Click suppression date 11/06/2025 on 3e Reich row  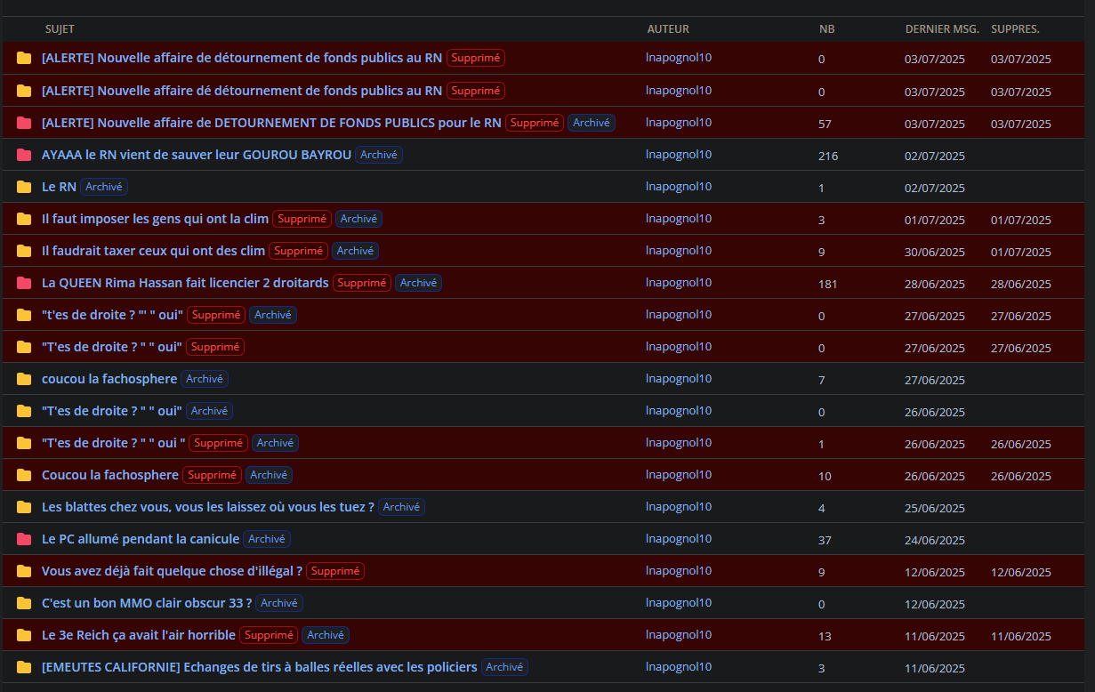[1021, 637]
